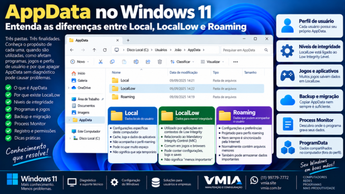Click the blue Local info card header
The image size is (345, 194).
click(x=133, y=116)
